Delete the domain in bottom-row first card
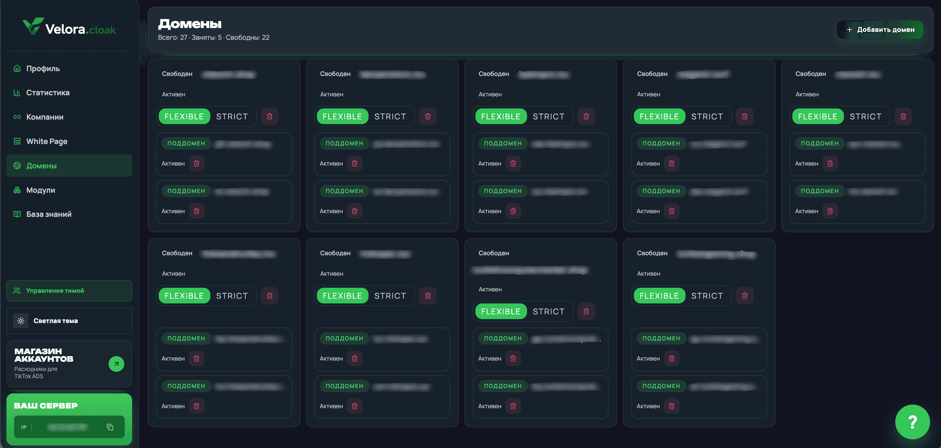The image size is (941, 448). click(x=270, y=296)
